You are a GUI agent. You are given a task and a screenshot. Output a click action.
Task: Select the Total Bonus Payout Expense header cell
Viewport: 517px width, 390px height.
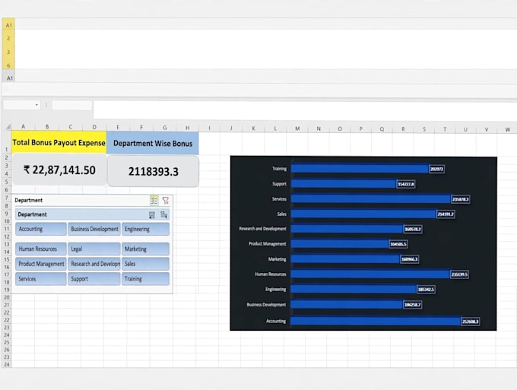[x=59, y=142]
